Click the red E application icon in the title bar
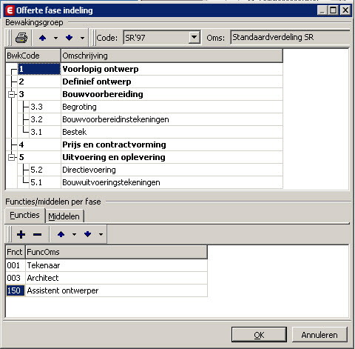Image resolution: width=355 pixels, height=349 pixels. tap(10, 10)
